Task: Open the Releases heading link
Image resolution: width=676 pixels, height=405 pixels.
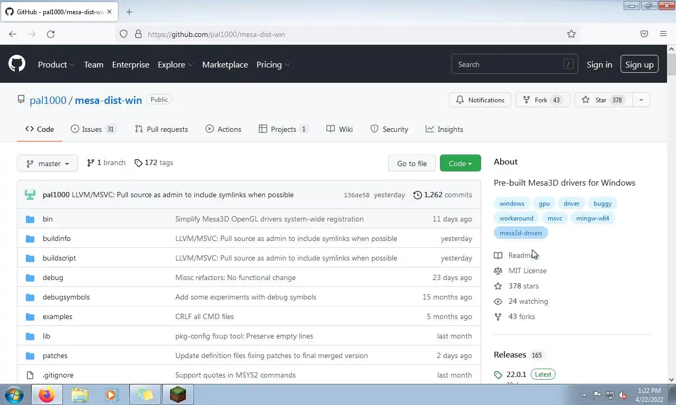Action: click(x=510, y=355)
